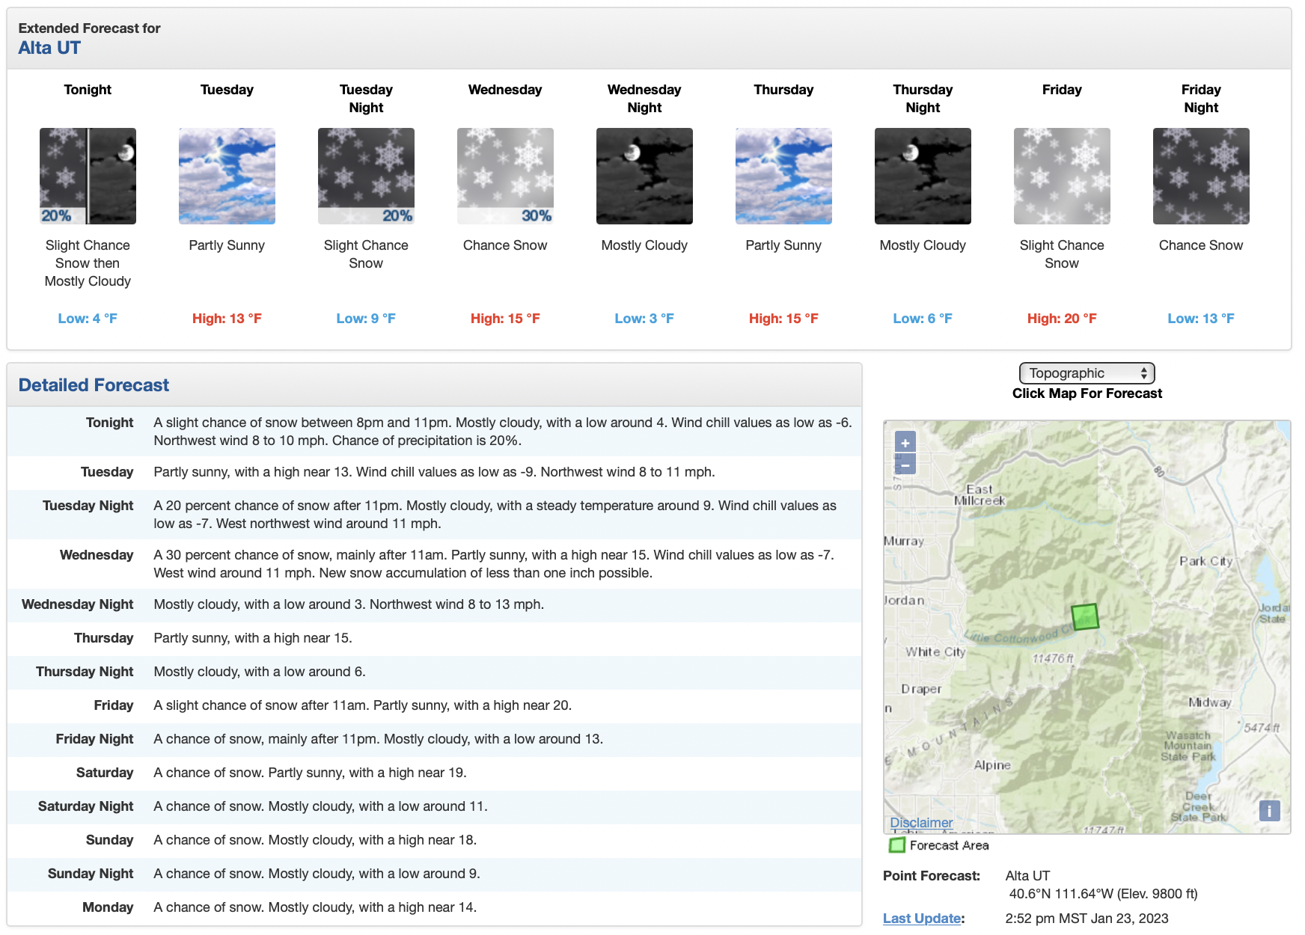Zoom out on the forecast map
The width and height of the screenshot is (1305, 935).
[x=905, y=465]
